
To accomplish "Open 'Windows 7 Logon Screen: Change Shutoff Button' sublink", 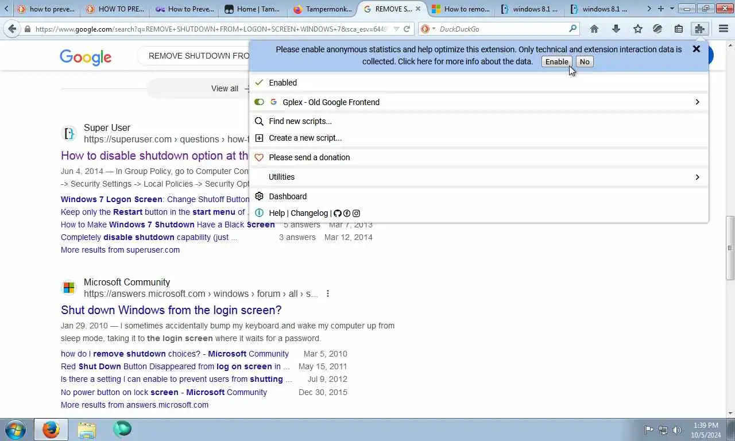I will [155, 199].
